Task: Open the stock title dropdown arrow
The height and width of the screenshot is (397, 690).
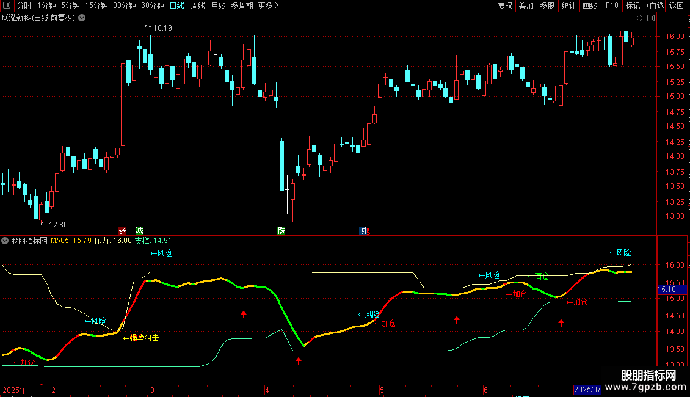Action: pyautogui.click(x=82, y=18)
